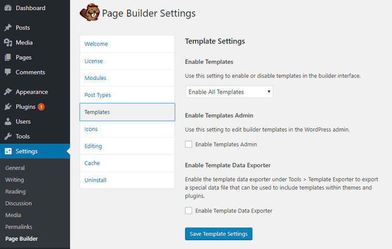The width and height of the screenshot is (392, 249).
Task: Open the Enable All Templates dropdown
Action: 229,92
